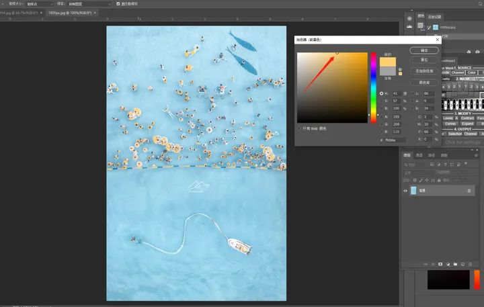Click the link layers icon in Layers panel
484x307 pixels.
(x=426, y=265)
